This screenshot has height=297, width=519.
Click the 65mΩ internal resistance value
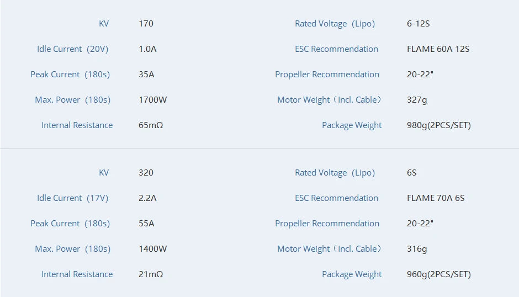coord(151,125)
